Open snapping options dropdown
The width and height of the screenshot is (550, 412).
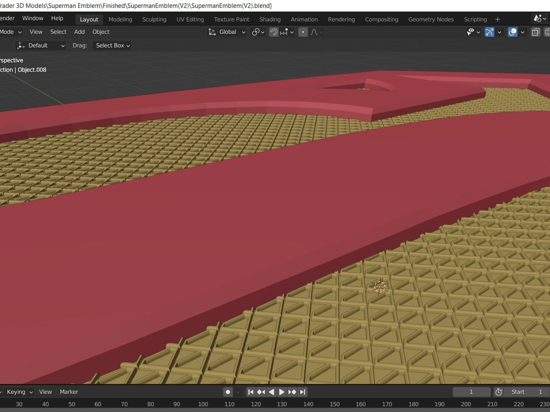click(x=287, y=32)
